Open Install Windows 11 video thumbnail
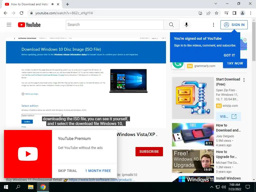Image resolution: width=256 pixels, height=192 pixels. click(x=193, y=179)
